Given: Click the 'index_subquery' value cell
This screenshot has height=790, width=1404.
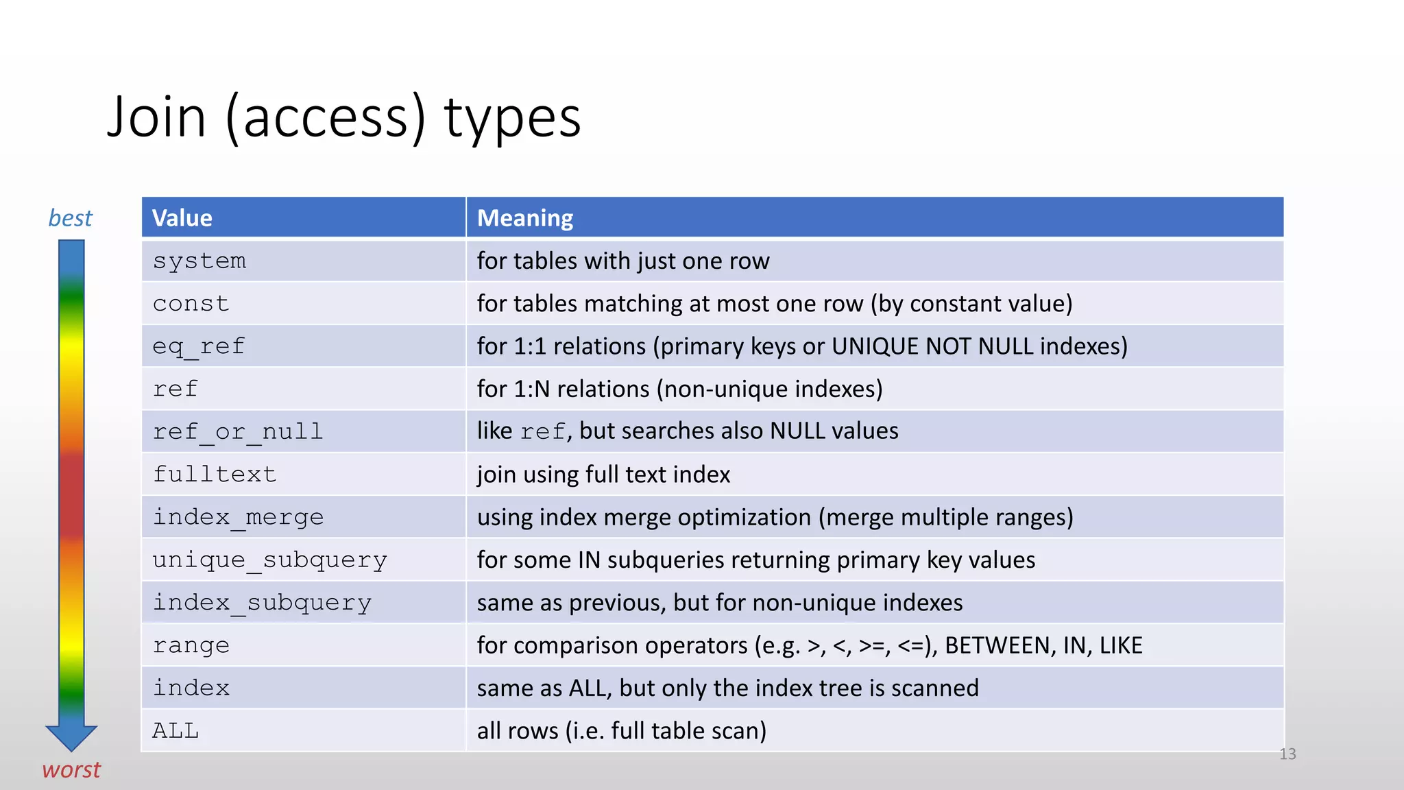Looking at the screenshot, I should (x=262, y=602).
